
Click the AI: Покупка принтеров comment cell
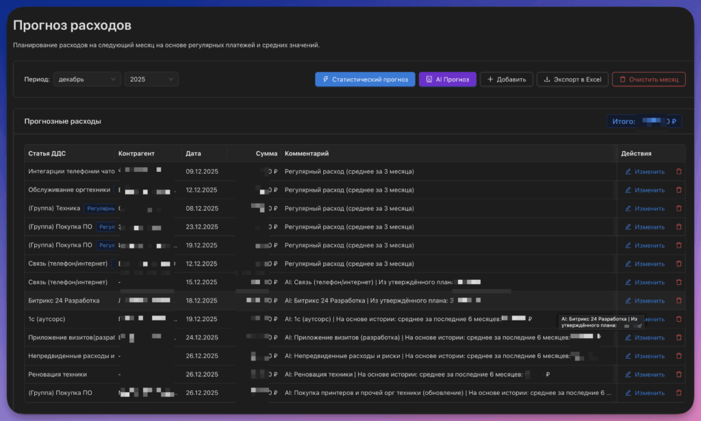tap(448, 393)
